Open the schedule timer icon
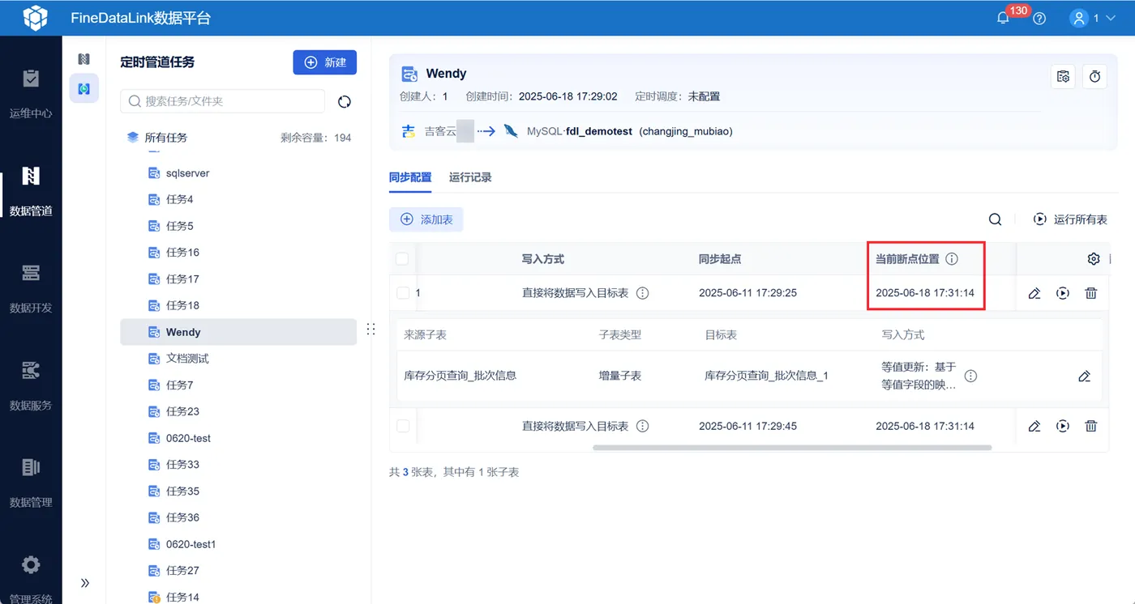Viewport: 1135px width, 604px height. tap(1094, 76)
